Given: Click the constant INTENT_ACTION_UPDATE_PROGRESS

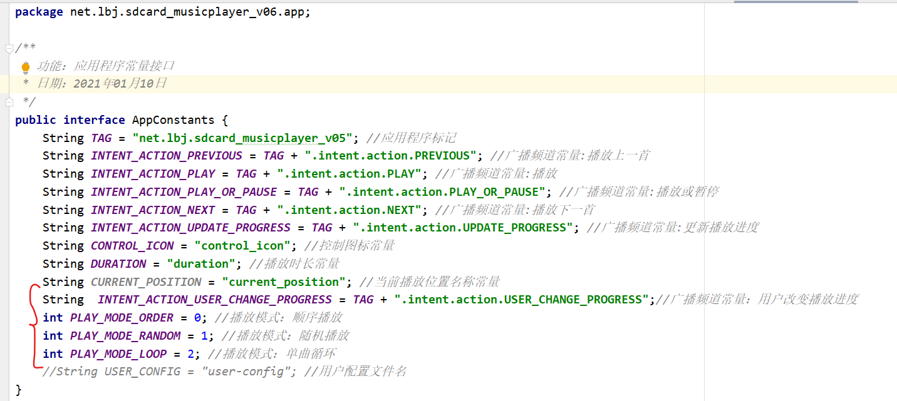Looking at the screenshot, I should pyautogui.click(x=191, y=228).
